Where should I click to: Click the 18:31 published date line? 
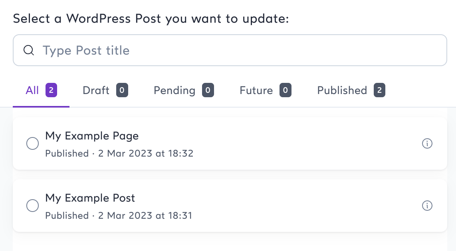coord(119,216)
